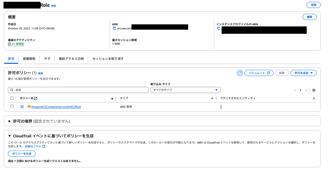Click the 編集 button in summary
This screenshot has height=177, width=334.
tap(310, 17)
